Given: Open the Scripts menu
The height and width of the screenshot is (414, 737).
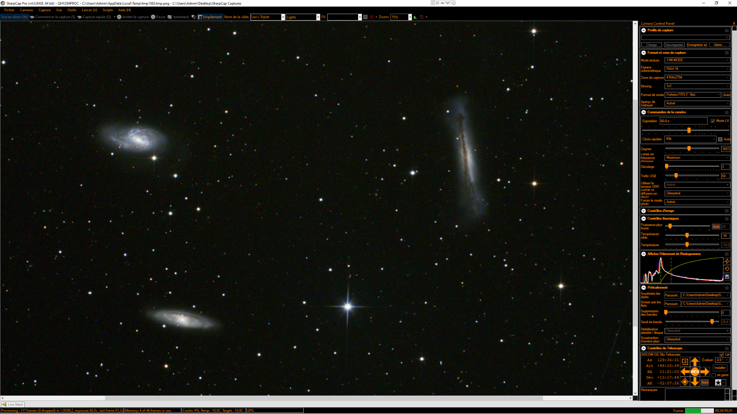Looking at the screenshot, I should [108, 10].
